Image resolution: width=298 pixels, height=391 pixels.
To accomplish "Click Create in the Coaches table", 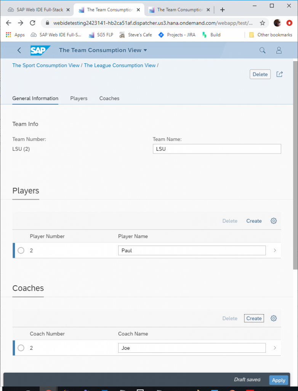I will 254,318.
